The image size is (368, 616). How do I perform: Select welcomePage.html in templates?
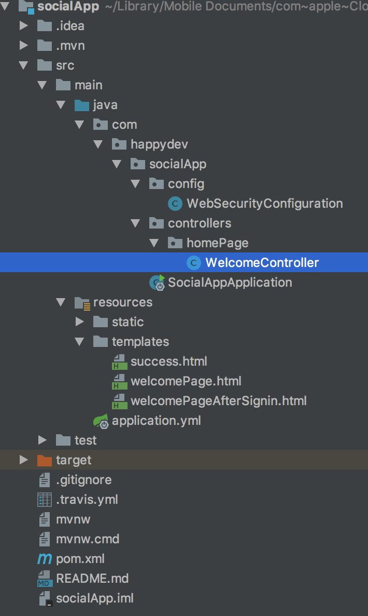[x=186, y=381]
